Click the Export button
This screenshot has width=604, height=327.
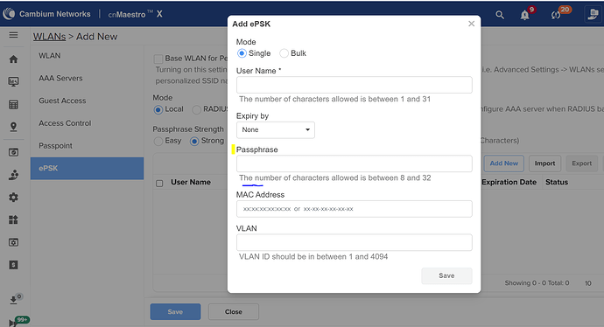[x=581, y=163]
